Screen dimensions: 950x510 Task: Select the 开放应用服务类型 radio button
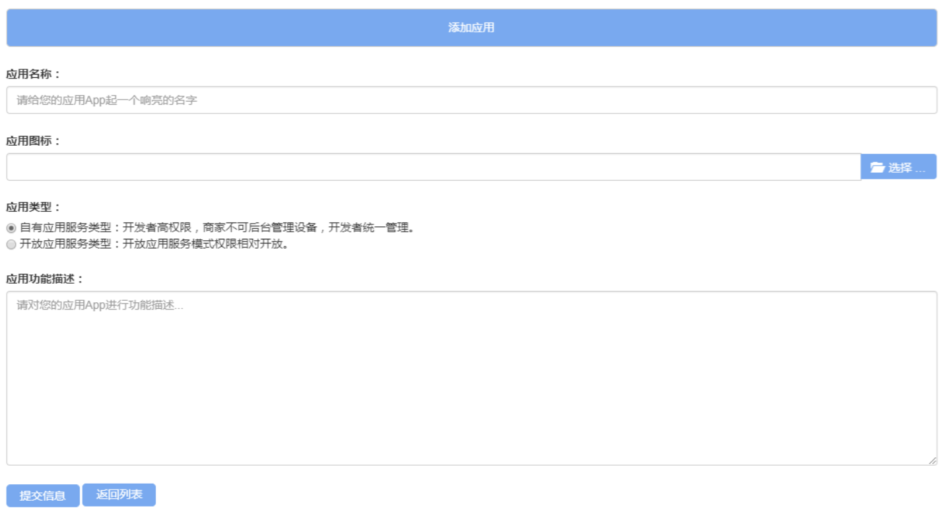pyautogui.click(x=11, y=245)
